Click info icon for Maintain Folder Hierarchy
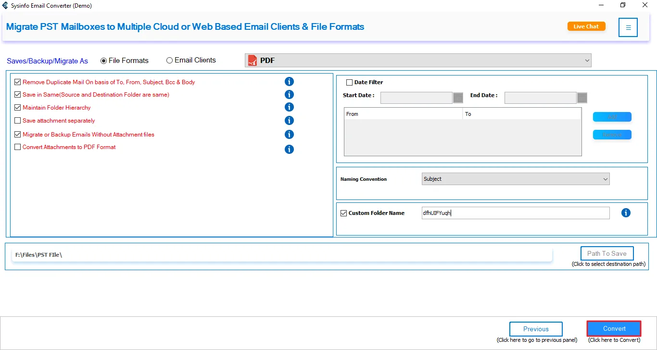 pyautogui.click(x=289, y=107)
